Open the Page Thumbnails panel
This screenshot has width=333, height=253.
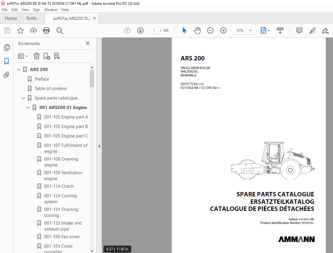(x=7, y=47)
